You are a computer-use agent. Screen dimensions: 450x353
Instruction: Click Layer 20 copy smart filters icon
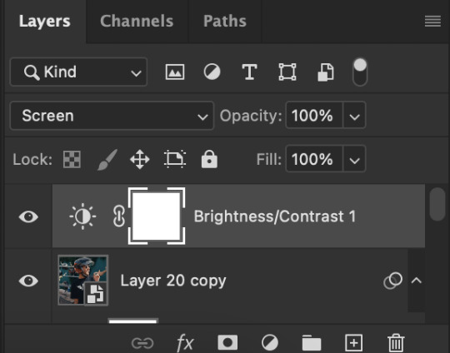(392, 281)
